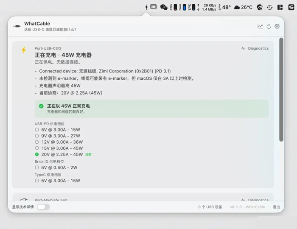Viewport: 297px width, 229px height.
Task: Click the yellow lightning charging icon
Action: [24, 50]
